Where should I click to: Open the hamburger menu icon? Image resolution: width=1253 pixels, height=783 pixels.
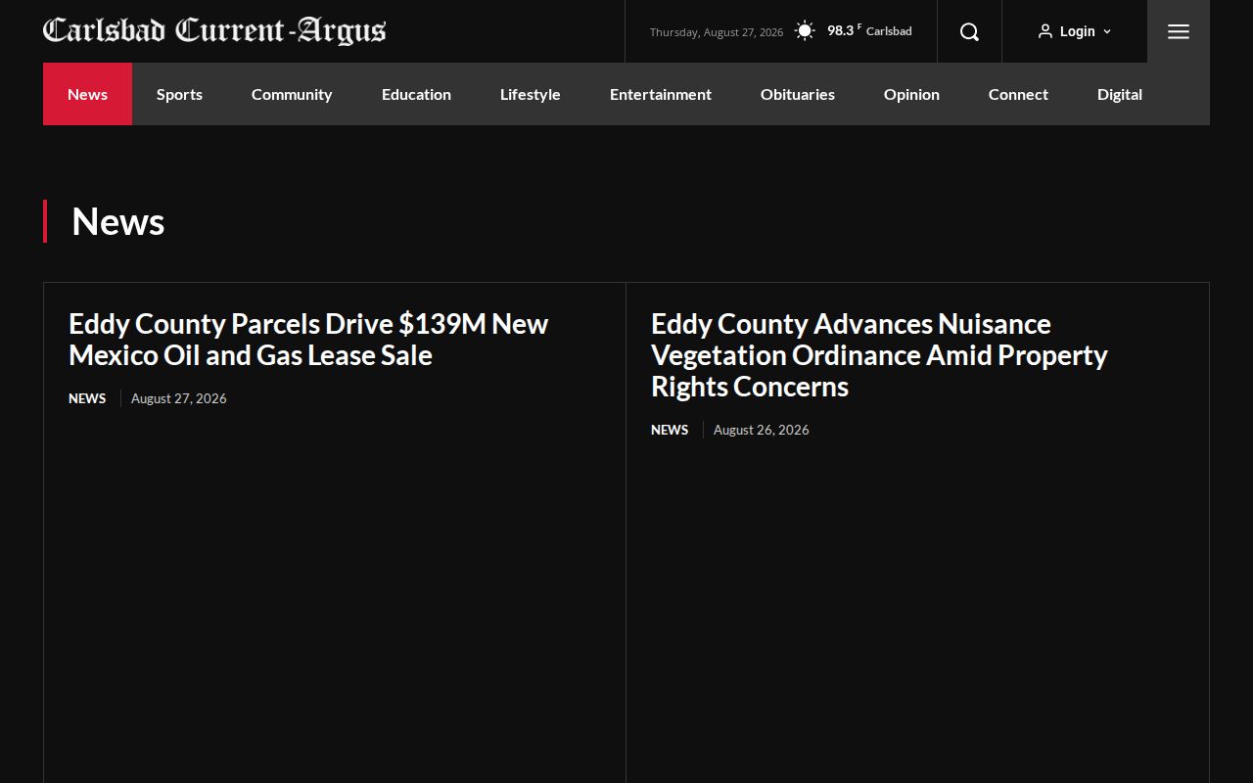pos(1179,31)
